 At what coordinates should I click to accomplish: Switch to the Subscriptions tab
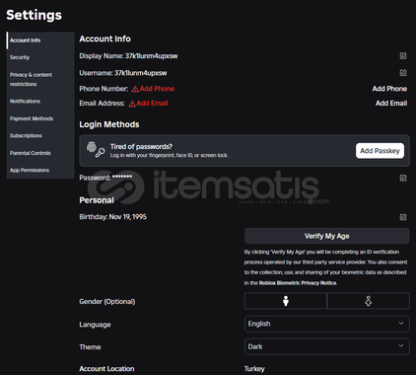(40, 135)
